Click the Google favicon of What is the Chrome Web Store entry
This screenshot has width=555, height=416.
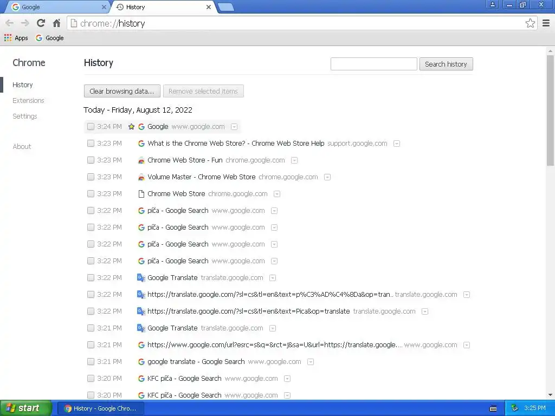tap(141, 143)
